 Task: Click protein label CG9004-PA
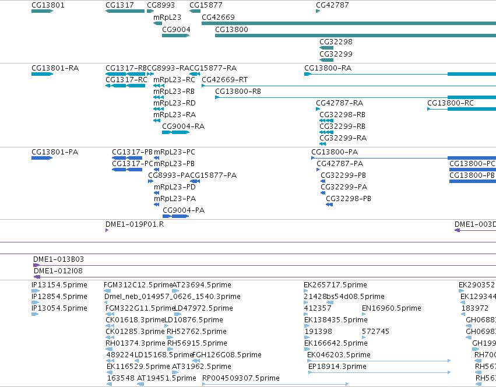pos(184,211)
